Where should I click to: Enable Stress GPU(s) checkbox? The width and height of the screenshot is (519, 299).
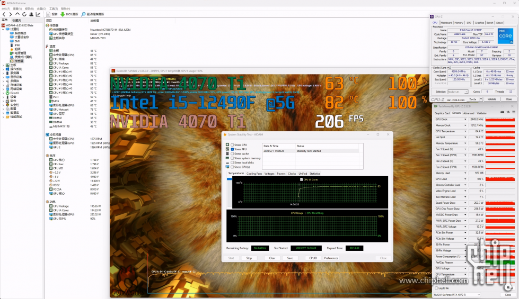[232, 167]
